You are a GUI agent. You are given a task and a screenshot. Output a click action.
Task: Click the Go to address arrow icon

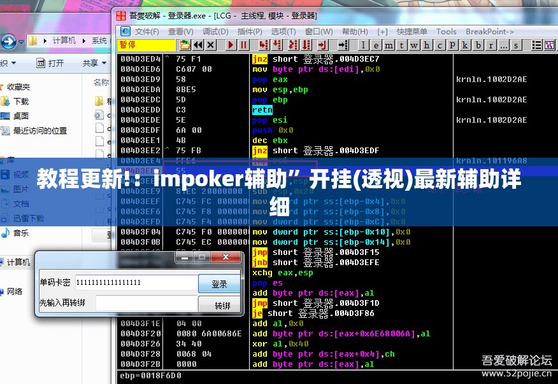tap(343, 45)
